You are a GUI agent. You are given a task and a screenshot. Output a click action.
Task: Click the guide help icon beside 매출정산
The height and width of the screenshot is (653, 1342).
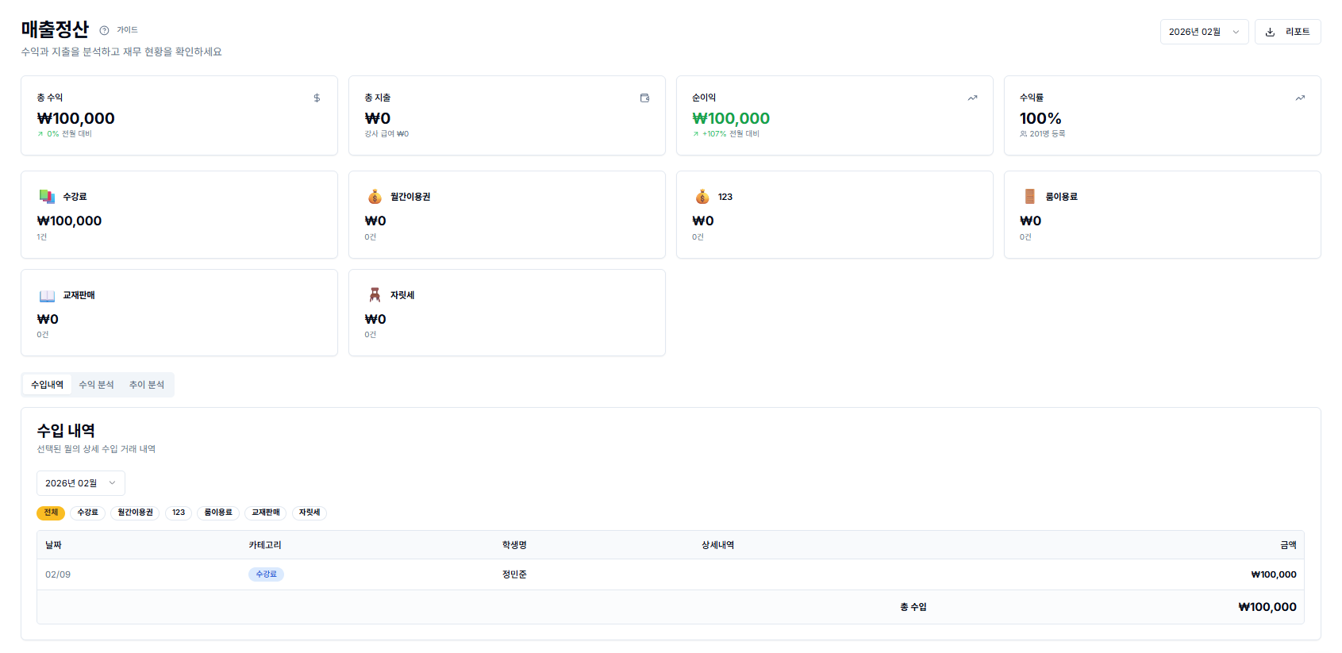[x=104, y=30]
